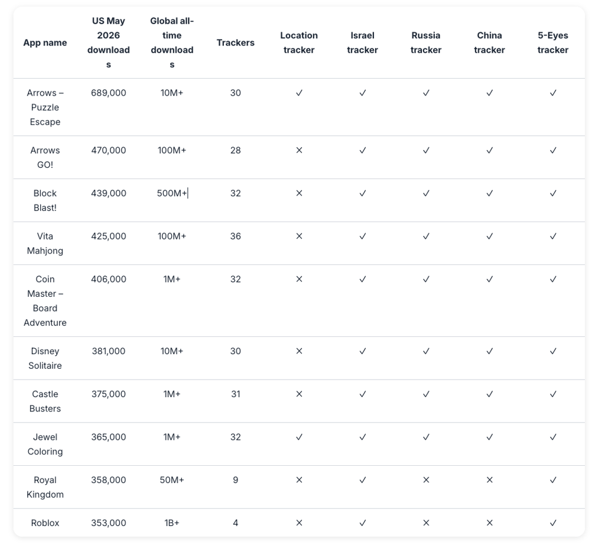Select the App name column header
Image resolution: width=605 pixels, height=545 pixels.
(x=45, y=43)
